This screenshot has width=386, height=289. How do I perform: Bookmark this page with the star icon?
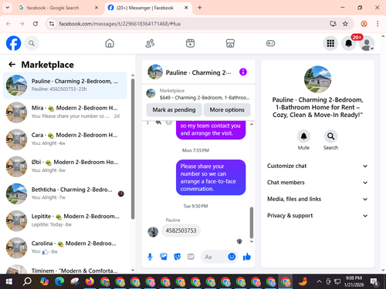click(x=345, y=24)
